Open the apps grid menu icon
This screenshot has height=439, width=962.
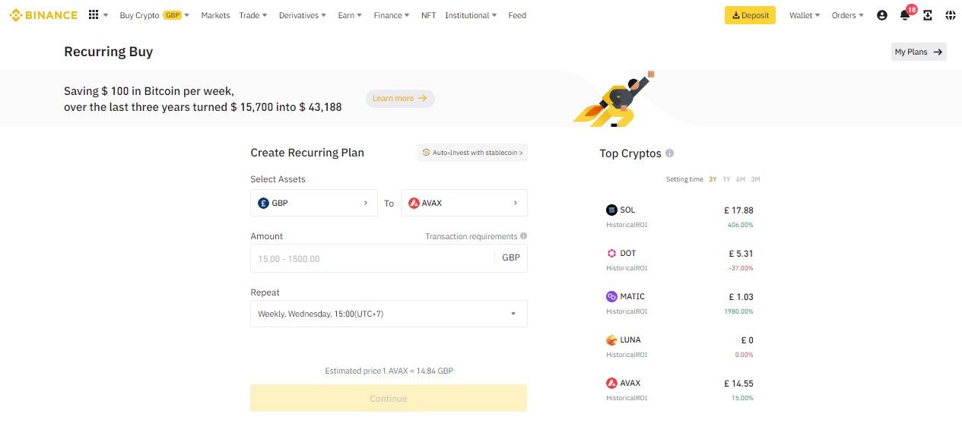[x=94, y=15]
